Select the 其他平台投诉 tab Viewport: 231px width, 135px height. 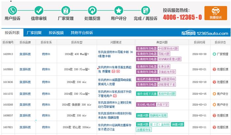[82, 33]
